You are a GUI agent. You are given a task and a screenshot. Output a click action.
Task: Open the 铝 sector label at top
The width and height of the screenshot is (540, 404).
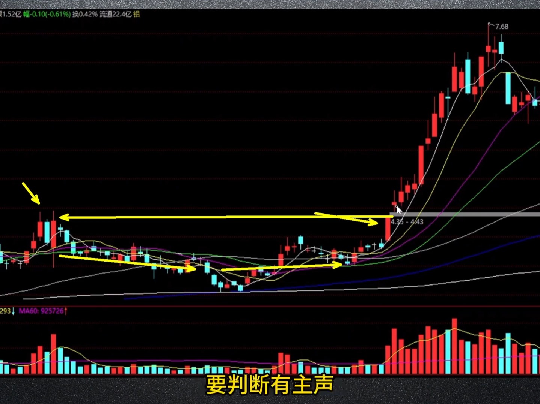[x=137, y=14]
